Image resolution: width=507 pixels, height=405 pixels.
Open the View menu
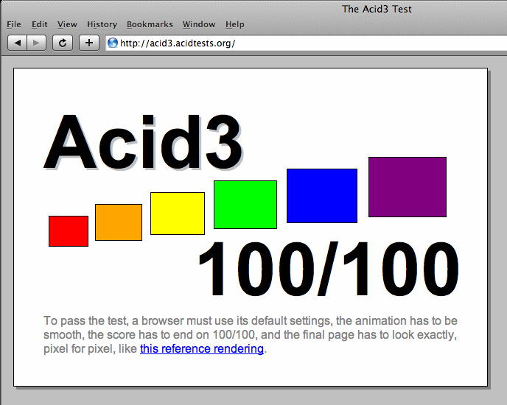click(67, 24)
